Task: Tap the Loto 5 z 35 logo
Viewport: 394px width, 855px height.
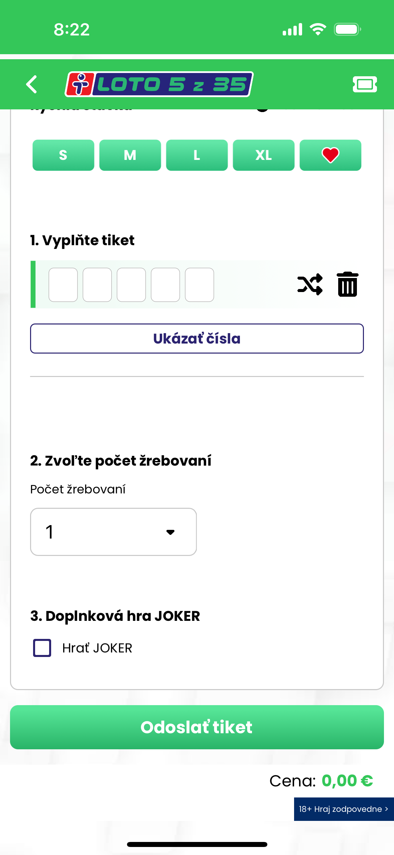Action: pos(159,84)
